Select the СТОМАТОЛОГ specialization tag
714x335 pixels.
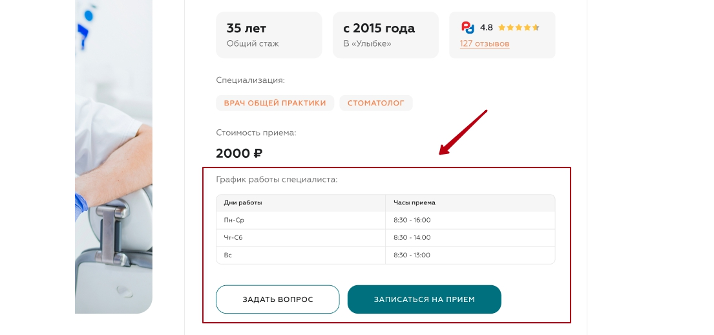(x=376, y=103)
